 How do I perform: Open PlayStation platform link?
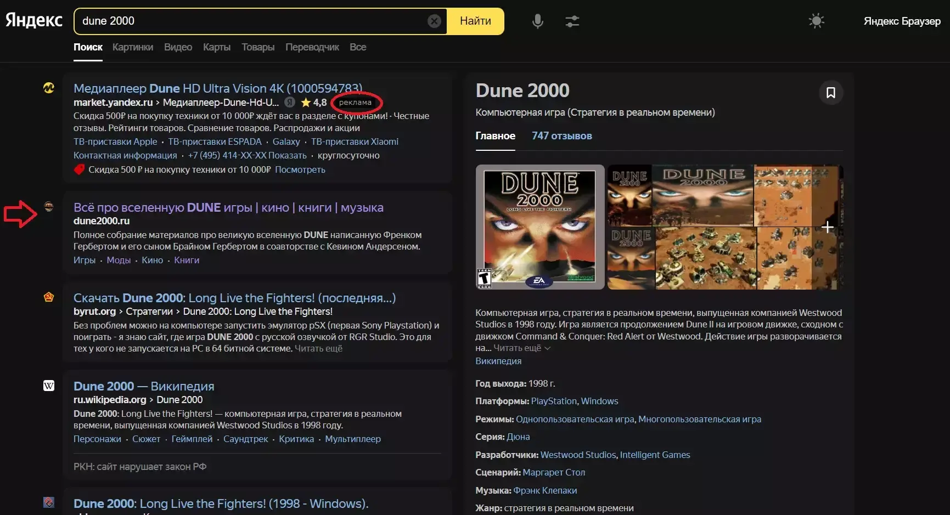click(554, 401)
